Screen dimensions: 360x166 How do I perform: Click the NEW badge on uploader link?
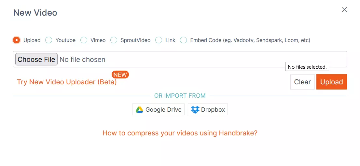pyautogui.click(x=120, y=75)
